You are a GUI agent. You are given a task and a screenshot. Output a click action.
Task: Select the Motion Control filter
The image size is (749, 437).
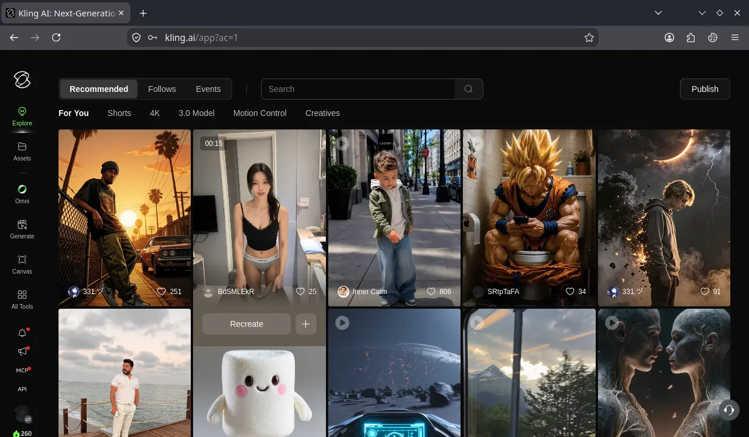pyautogui.click(x=260, y=113)
